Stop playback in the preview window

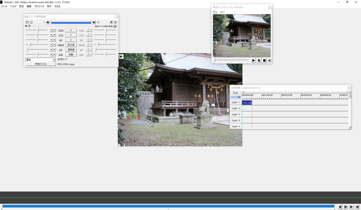coord(264,61)
